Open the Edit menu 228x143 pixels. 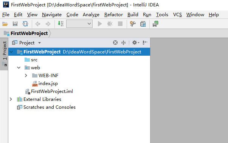point(18,15)
